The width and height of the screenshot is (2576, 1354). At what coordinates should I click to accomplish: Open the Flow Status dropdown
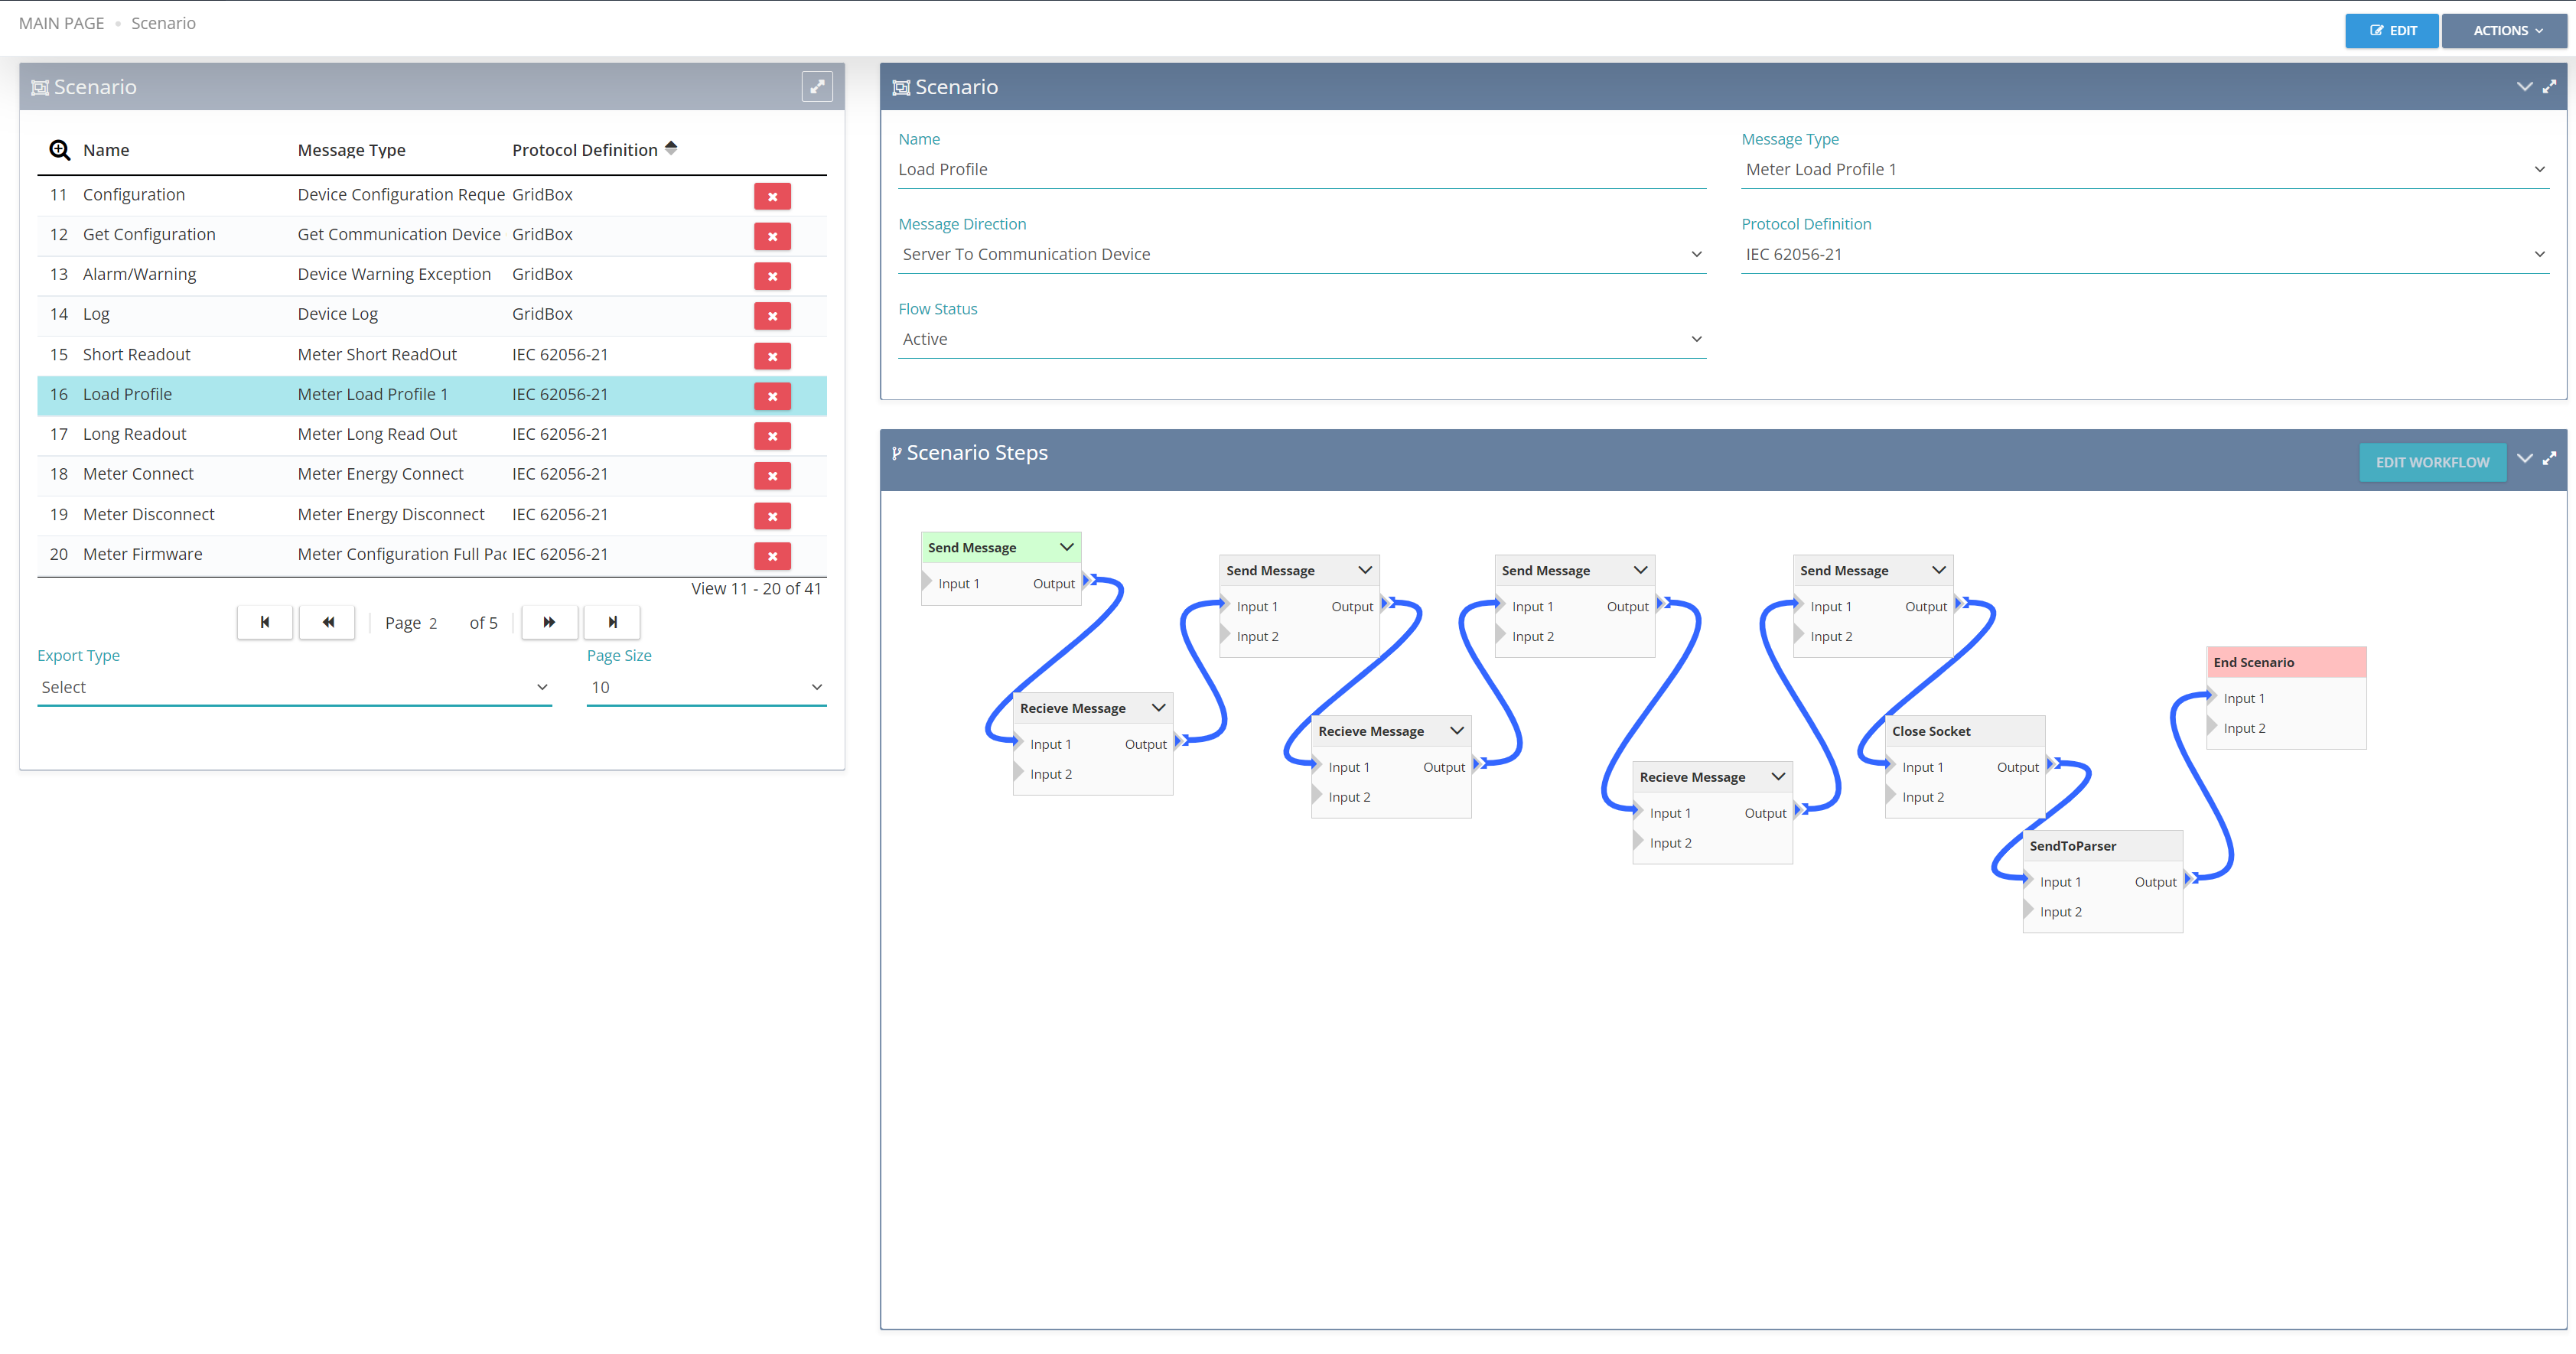[1301, 340]
